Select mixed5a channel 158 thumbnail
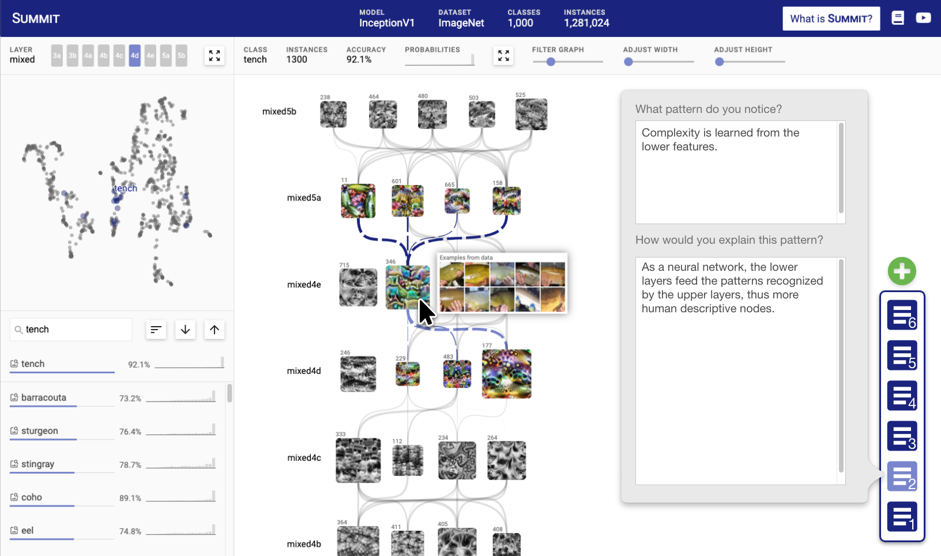Image resolution: width=941 pixels, height=556 pixels. point(507,201)
